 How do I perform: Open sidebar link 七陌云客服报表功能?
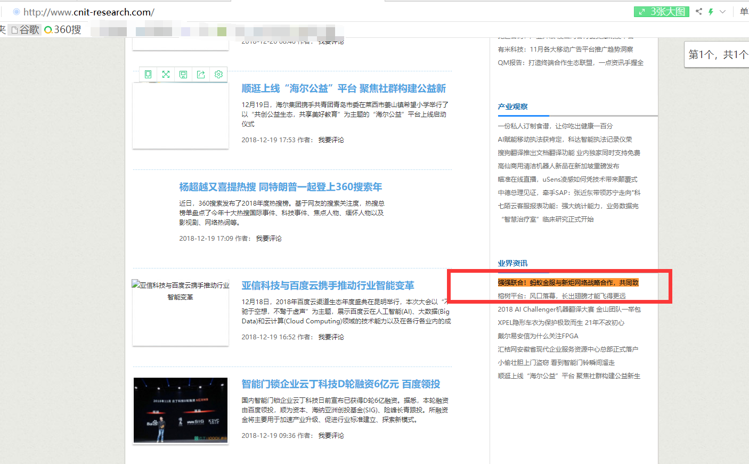(x=568, y=206)
